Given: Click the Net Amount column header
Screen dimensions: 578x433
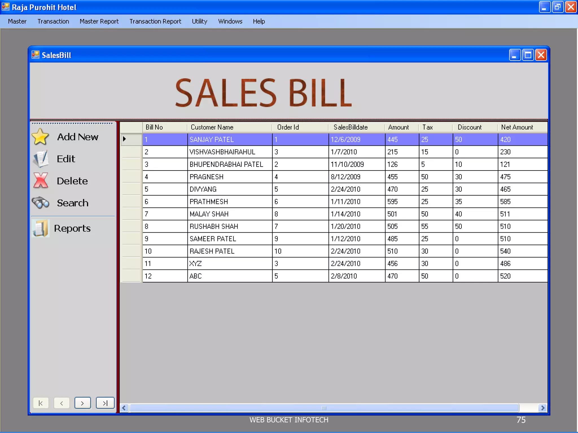Looking at the screenshot, I should (523, 127).
